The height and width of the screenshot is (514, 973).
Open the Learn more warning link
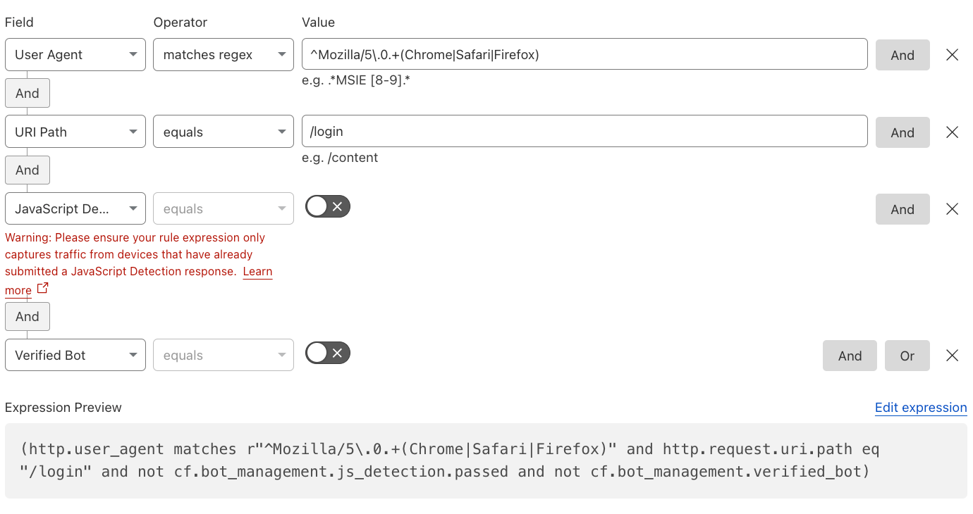tap(257, 271)
